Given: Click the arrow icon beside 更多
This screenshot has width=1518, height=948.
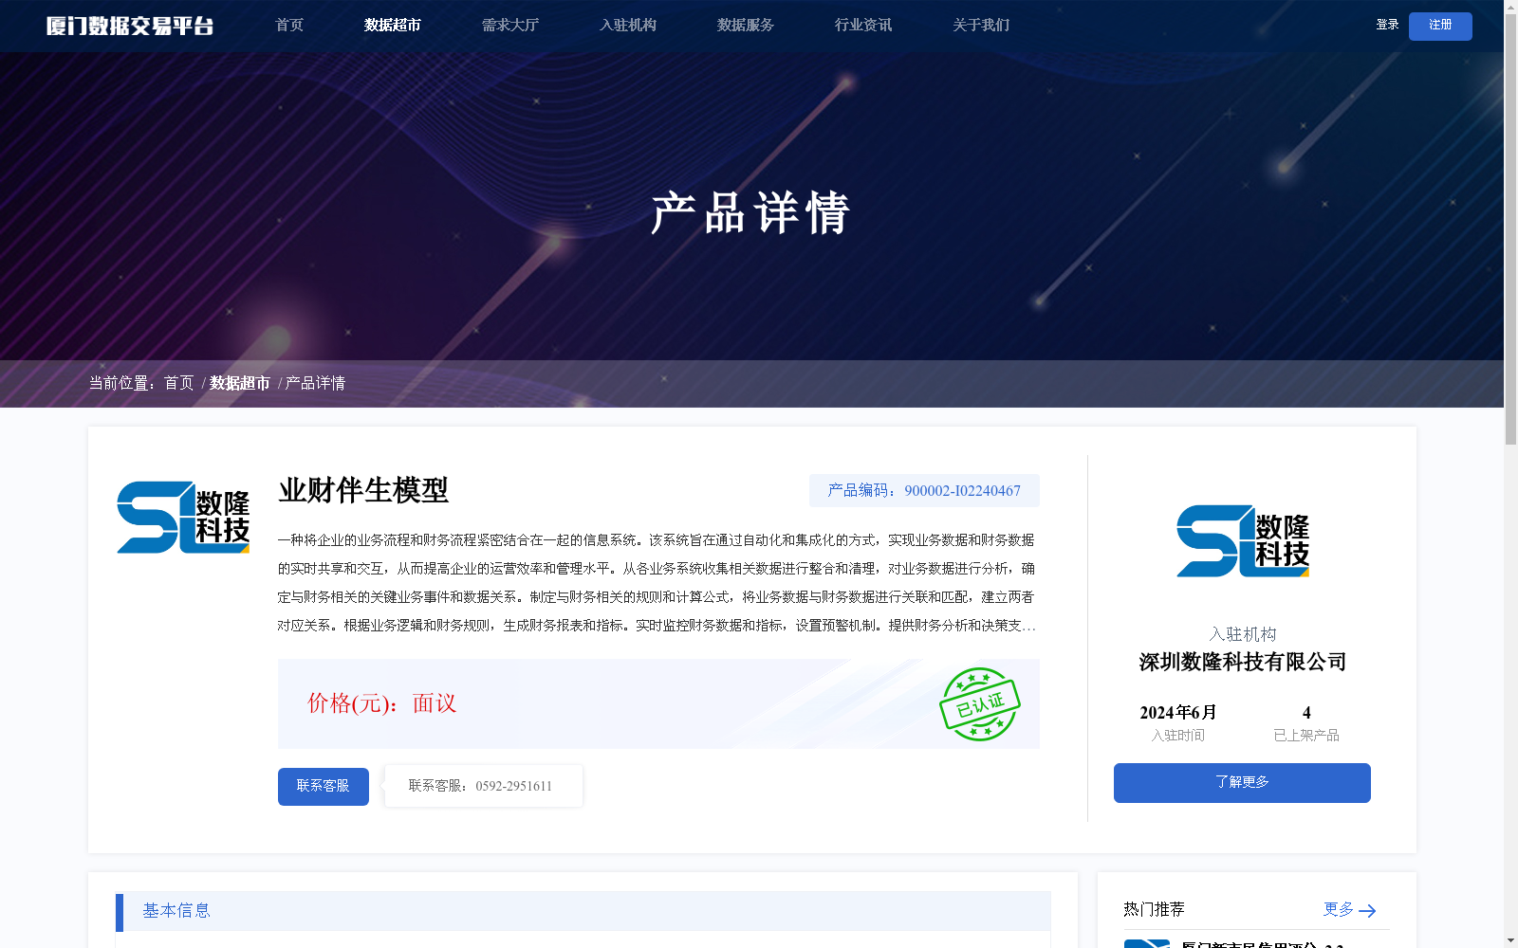Looking at the screenshot, I should 1367,911.
